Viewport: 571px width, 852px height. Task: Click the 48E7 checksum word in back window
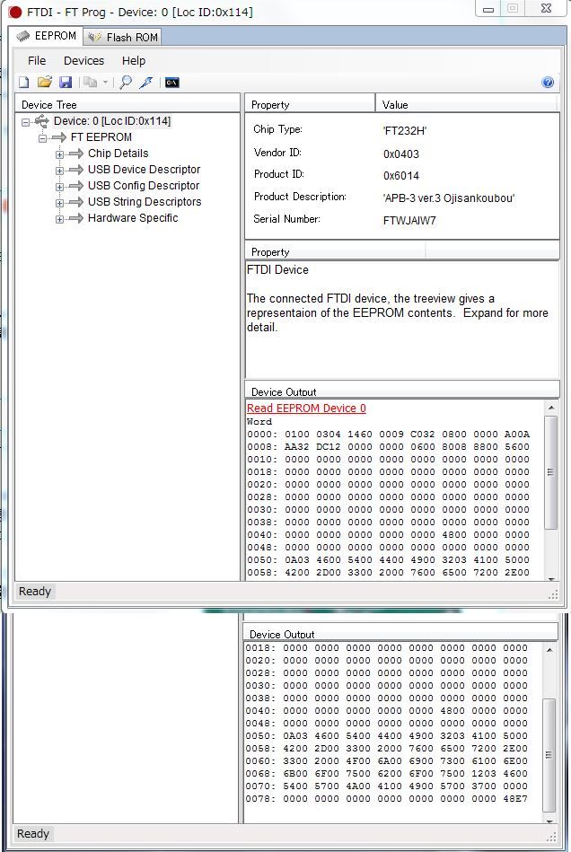(515, 799)
